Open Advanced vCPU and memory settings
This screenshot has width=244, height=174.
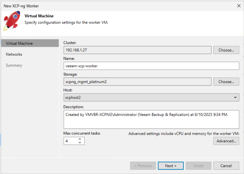[226, 141]
